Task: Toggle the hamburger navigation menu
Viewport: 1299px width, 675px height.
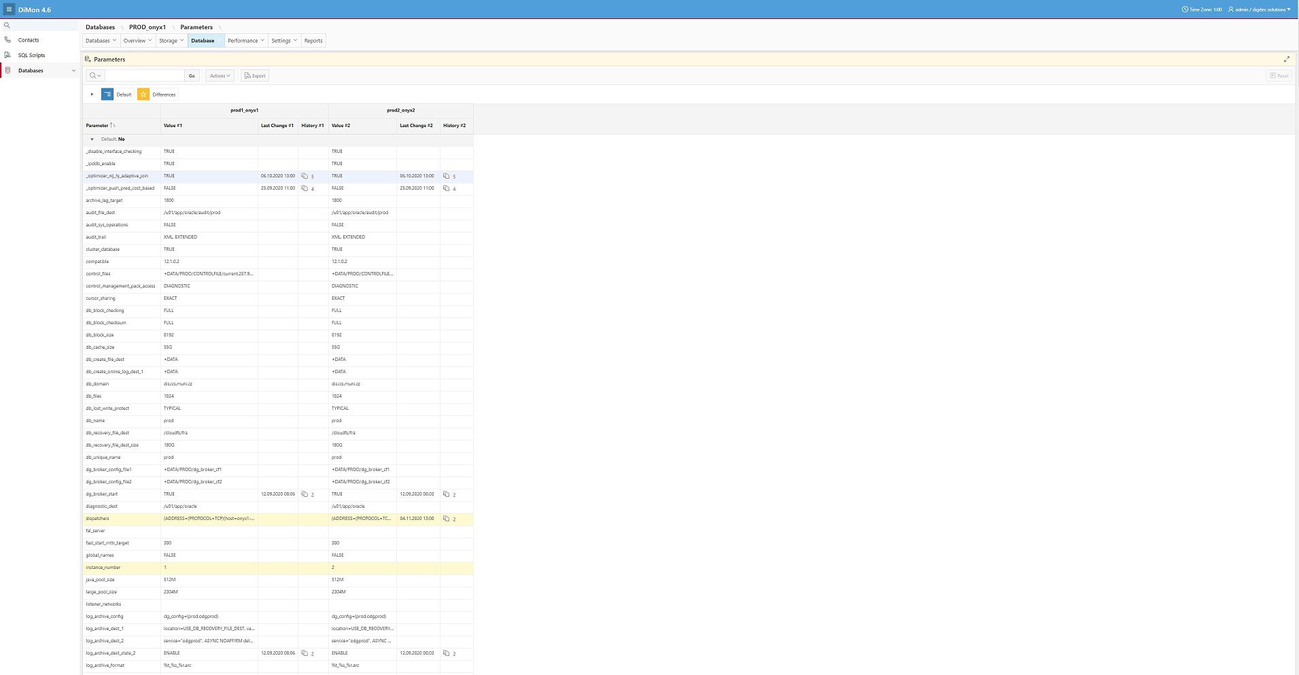Action: coord(9,10)
